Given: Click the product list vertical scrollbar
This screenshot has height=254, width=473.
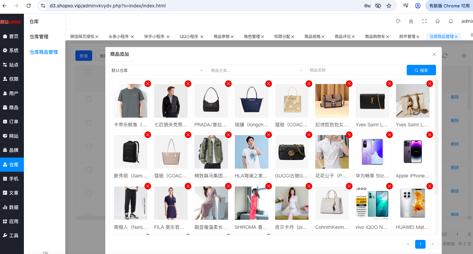Looking at the screenshot, I should (436, 138).
